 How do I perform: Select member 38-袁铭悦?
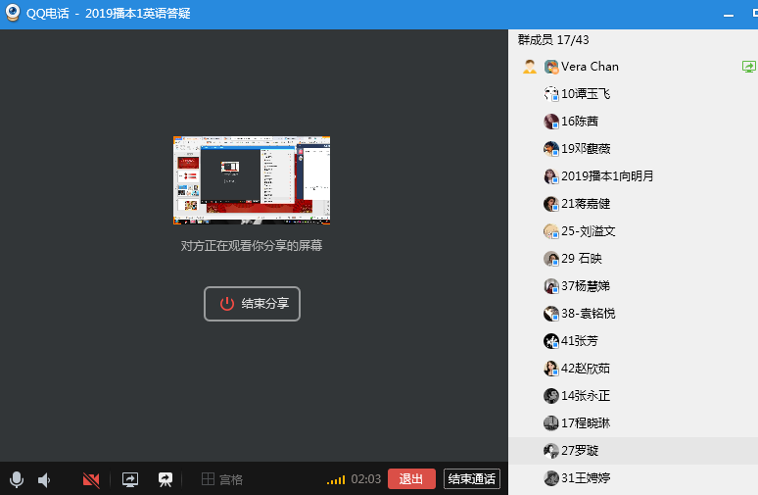pos(634,314)
